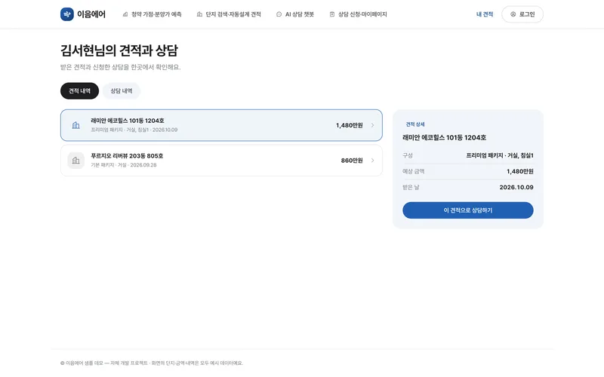
Task: Click the 1,480만원 price in list
Action: point(350,125)
